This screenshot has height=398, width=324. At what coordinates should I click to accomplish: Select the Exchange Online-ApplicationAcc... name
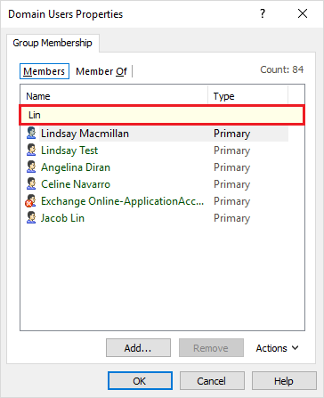122,201
